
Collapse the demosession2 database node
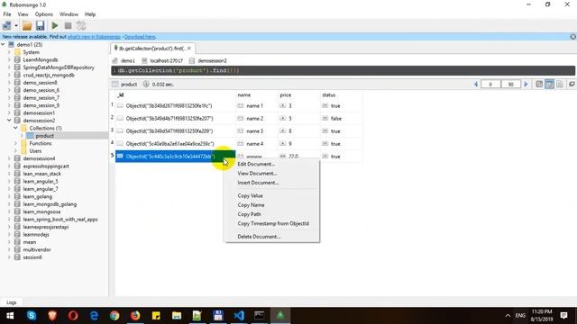pos(9,121)
